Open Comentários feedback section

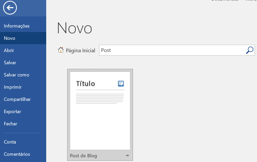click(17, 154)
